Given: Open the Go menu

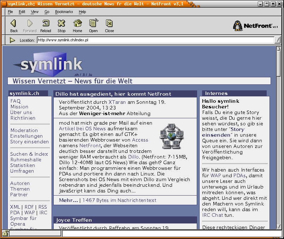Looking at the screenshot, I should coord(47,12).
